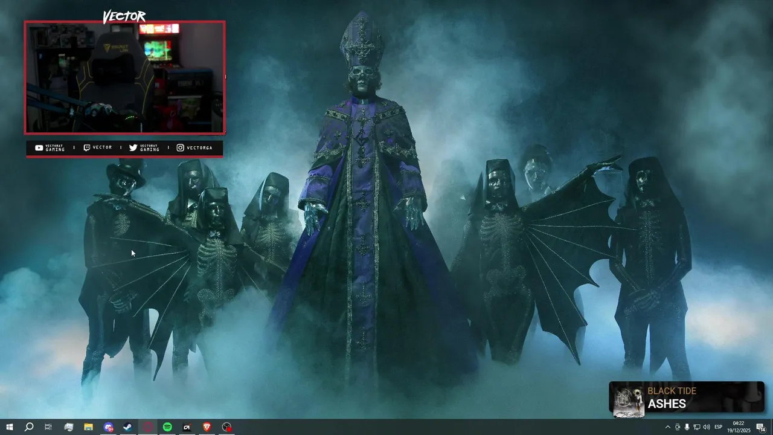Click the YouTube VectorAT Gaming label
This screenshot has width=773, height=435.
click(50, 147)
